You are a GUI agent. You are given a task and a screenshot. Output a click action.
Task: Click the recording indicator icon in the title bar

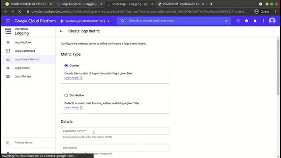(x=260, y=4)
